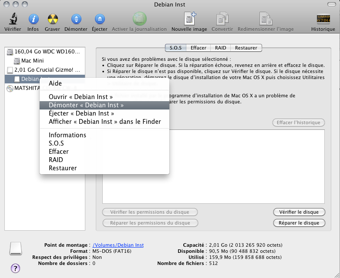340x278 pixels.
Task: Choose Informations in context menu
Action: (104, 135)
